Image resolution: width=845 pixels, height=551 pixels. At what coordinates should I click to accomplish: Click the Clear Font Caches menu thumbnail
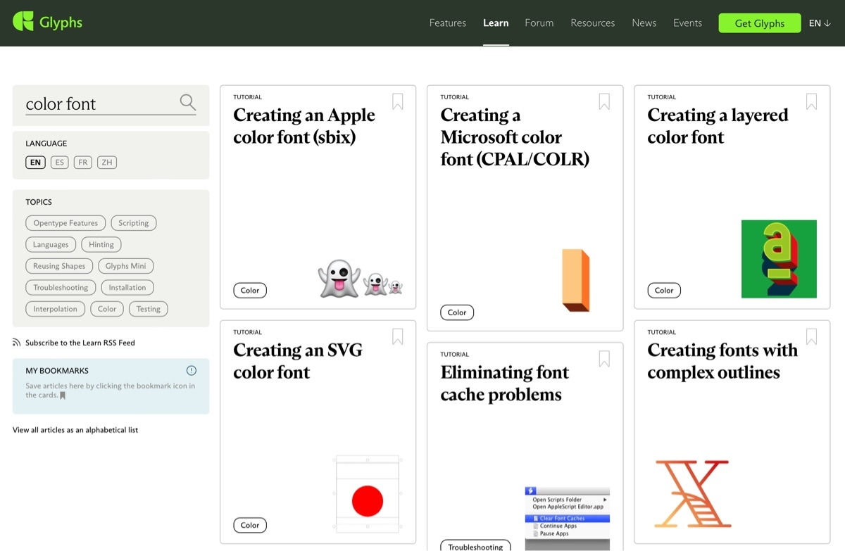point(568,518)
